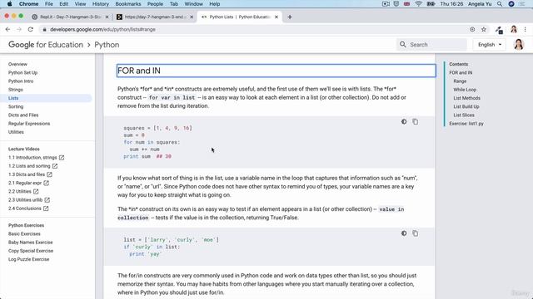Jump to List Build Up in Contents

[466, 106]
